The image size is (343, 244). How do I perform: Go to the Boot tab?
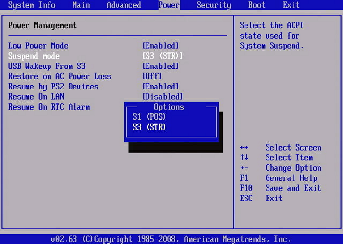(x=257, y=5)
